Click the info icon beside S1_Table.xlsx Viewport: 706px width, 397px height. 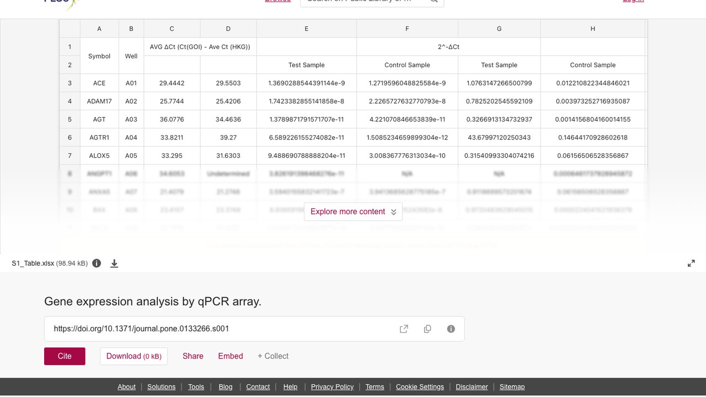tap(97, 264)
